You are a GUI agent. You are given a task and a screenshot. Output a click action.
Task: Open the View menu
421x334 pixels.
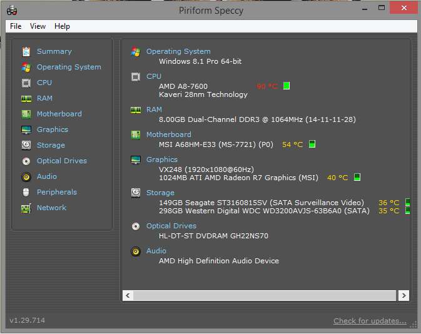click(38, 26)
